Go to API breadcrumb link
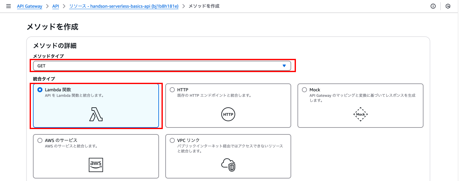 [x=56, y=6]
